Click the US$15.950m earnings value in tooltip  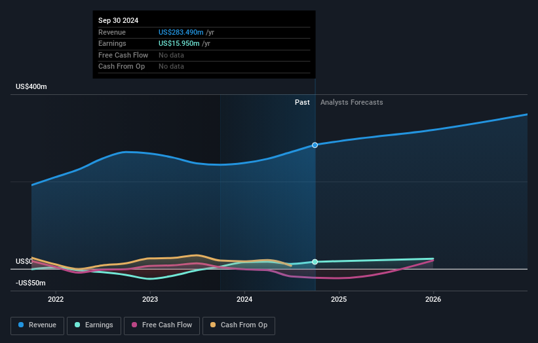[179, 43]
